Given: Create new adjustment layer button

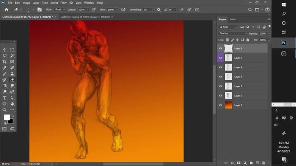Looking at the screenshot, I should pyautogui.click(x=245, y=163).
